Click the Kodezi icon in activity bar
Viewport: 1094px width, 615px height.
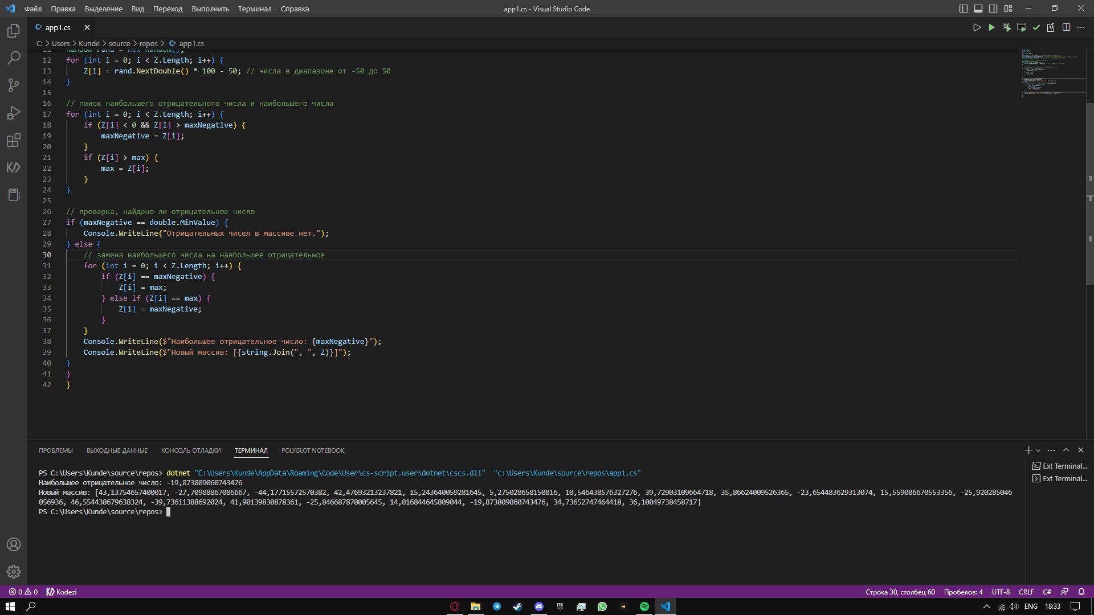(x=14, y=167)
